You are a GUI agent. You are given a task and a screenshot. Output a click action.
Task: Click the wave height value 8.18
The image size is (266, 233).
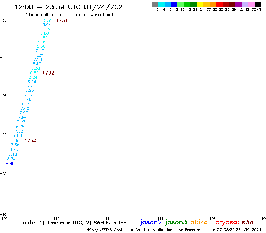13,154
